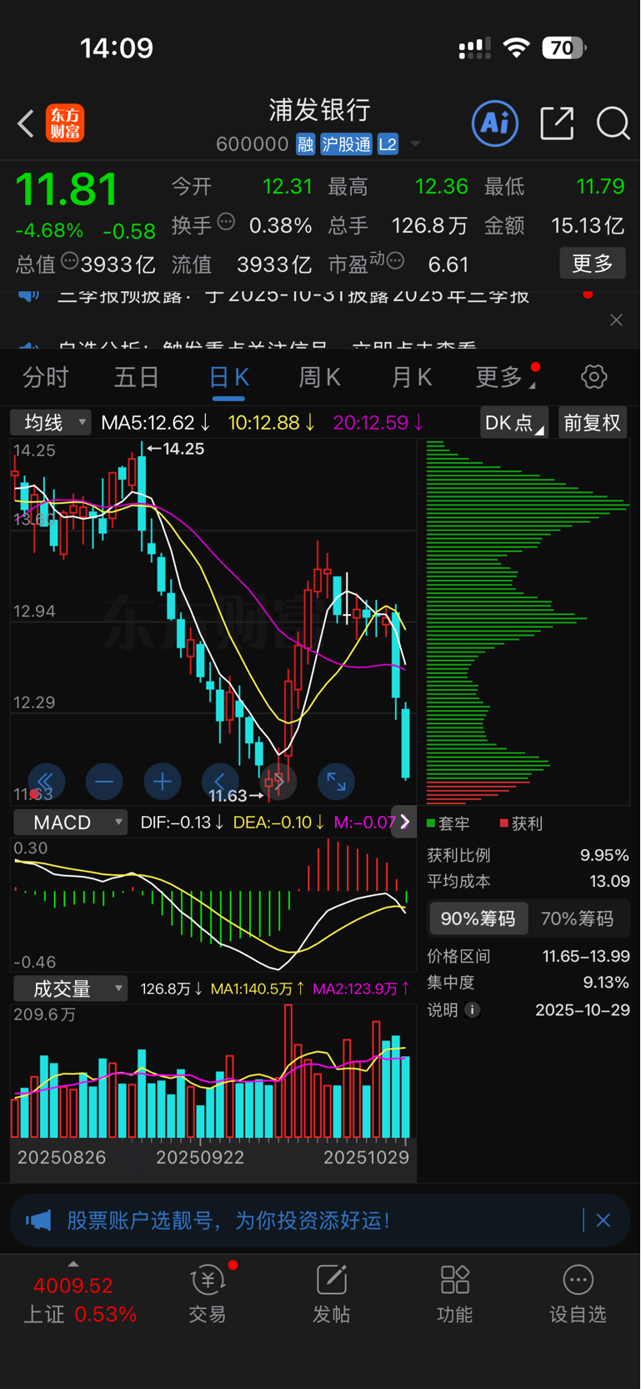The image size is (641, 1389).
Task: Open the 东方财富 logo icon
Action: (65, 123)
